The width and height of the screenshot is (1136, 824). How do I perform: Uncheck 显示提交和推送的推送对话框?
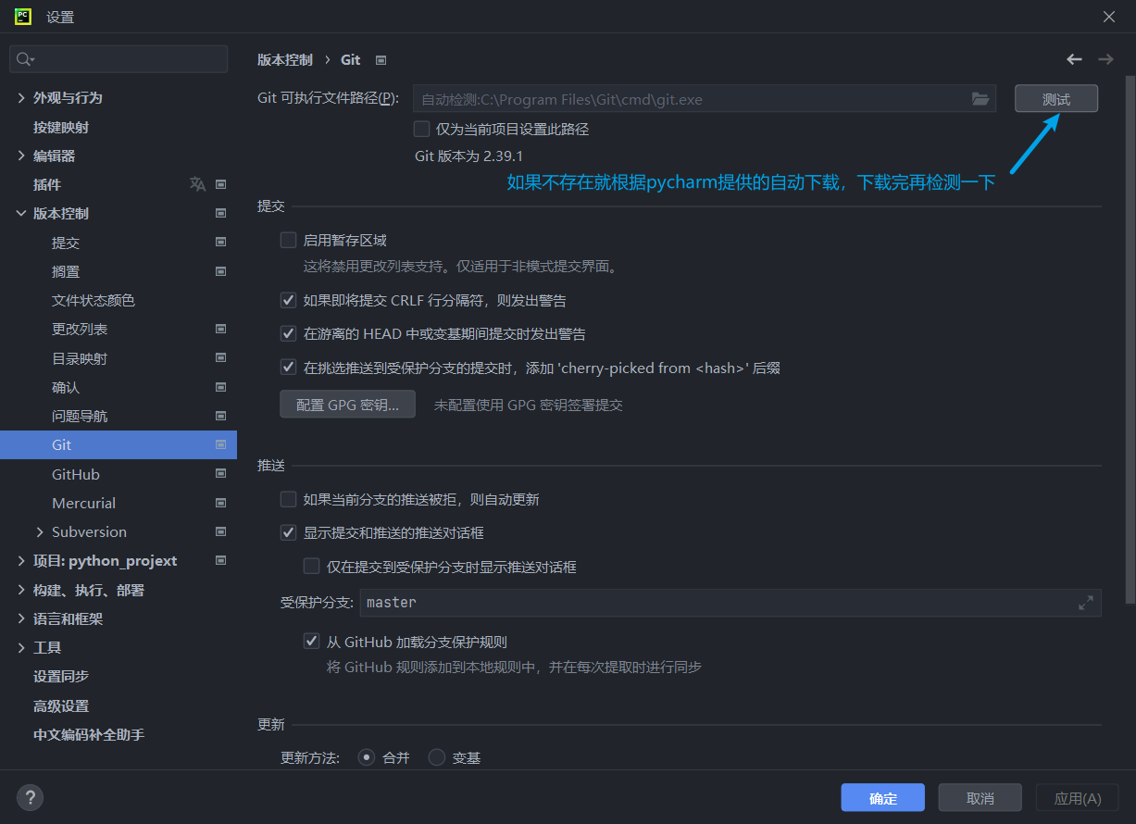point(288,532)
